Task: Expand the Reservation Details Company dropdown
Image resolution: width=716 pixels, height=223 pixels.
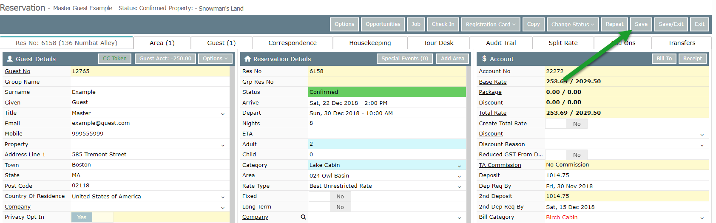Action: pos(459,217)
